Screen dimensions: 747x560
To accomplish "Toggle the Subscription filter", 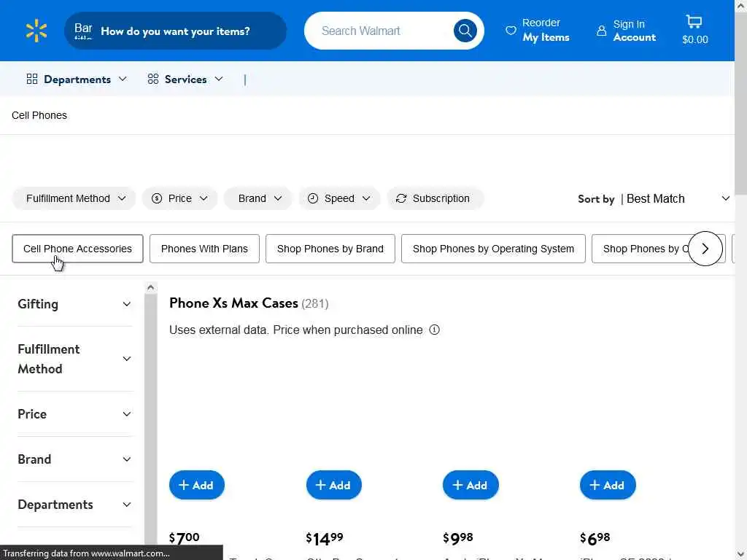I will 436,198.
